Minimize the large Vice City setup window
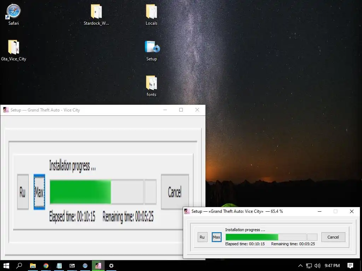Screen dimensions: 362x271 [165, 110]
